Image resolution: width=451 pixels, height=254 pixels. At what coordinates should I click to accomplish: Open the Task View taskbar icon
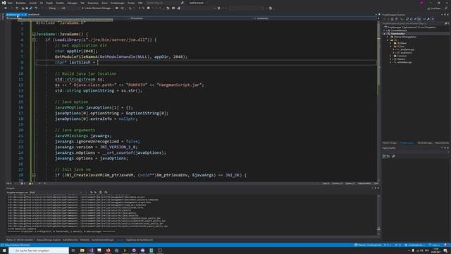tap(73, 250)
